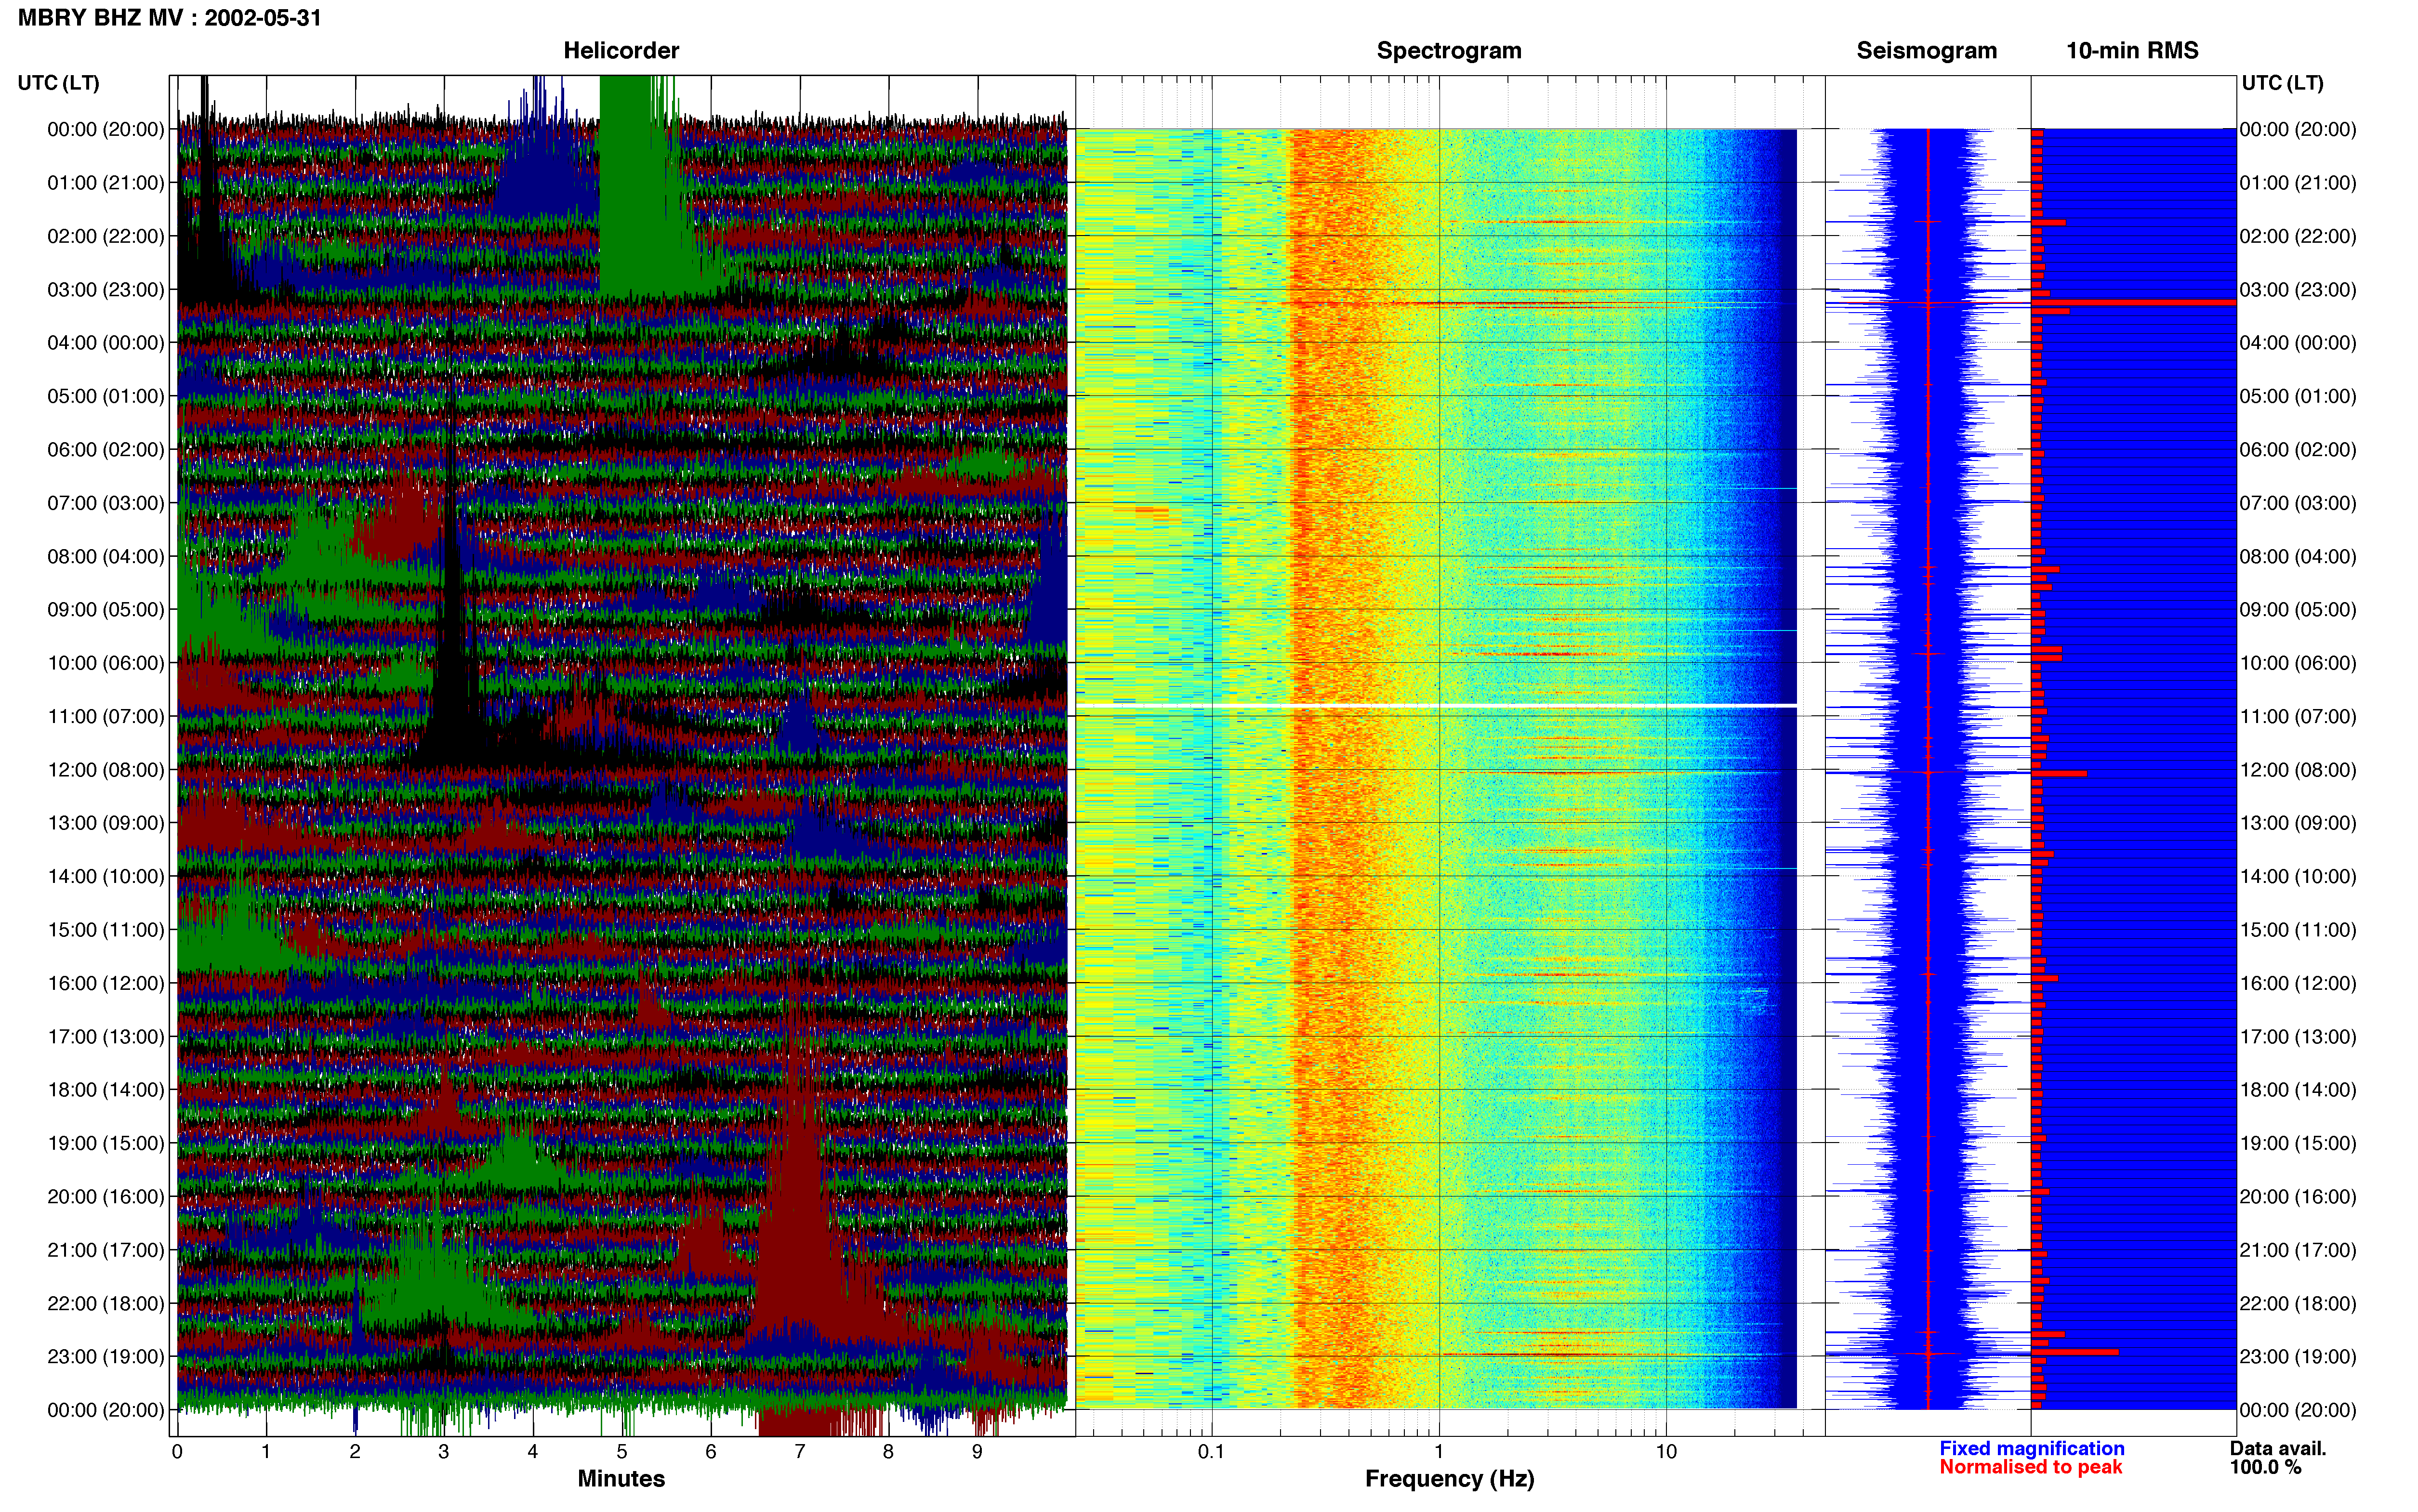The width and height of the screenshot is (2418, 1512).
Task: Click the 0.1 Hz frequency tick label
Action: pos(1211,1452)
